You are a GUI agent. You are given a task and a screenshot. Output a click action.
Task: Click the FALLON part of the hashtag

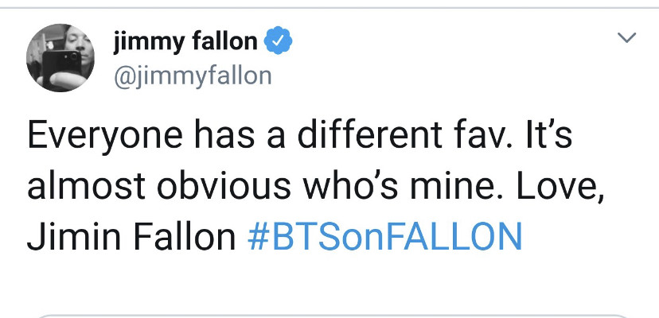pos(454,235)
